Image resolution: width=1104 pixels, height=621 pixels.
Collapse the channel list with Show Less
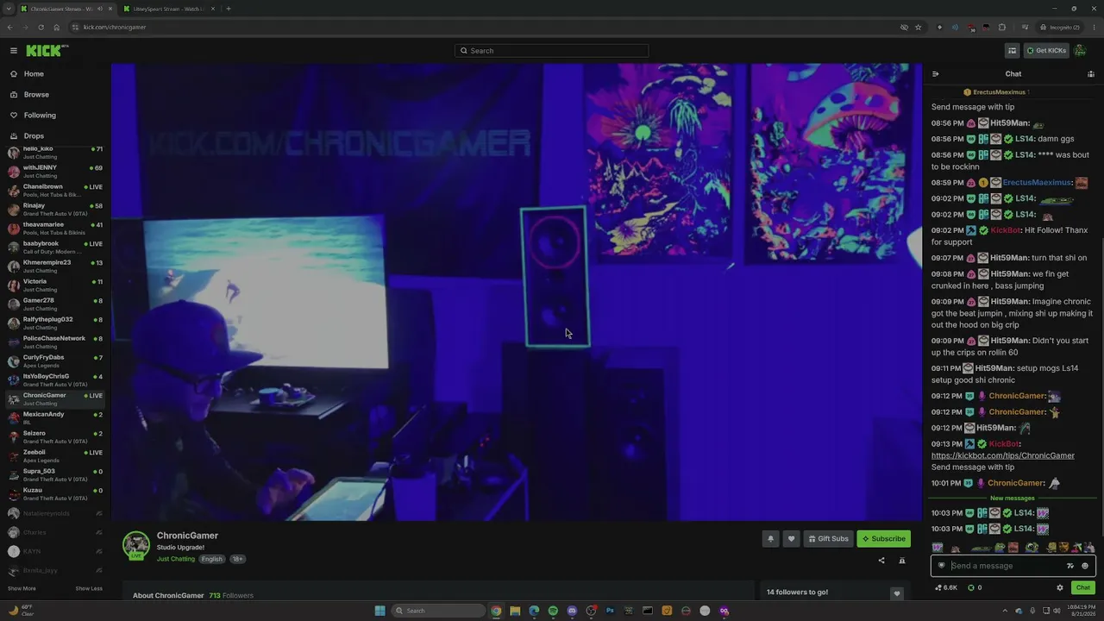tap(89, 589)
